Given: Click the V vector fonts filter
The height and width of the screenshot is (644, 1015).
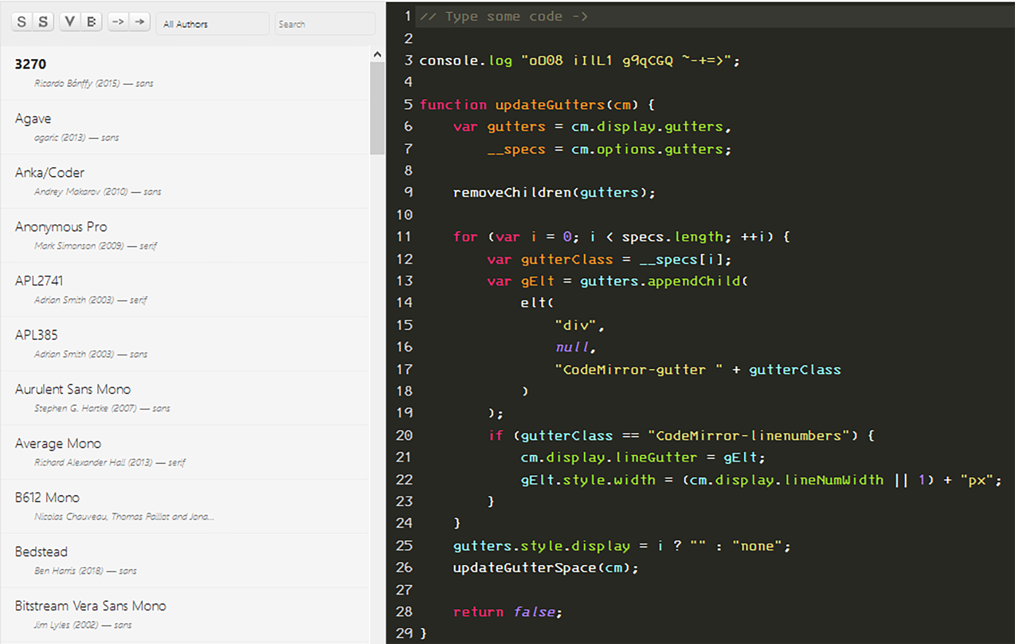Looking at the screenshot, I should click(70, 22).
